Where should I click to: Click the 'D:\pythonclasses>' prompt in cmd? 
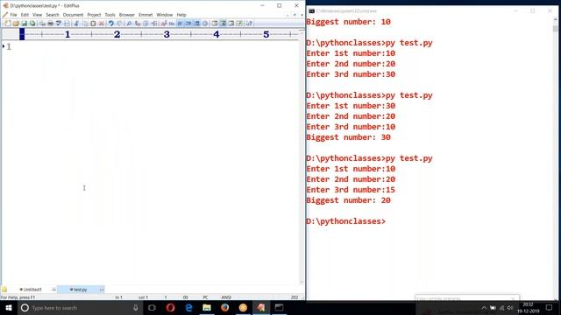pos(346,221)
